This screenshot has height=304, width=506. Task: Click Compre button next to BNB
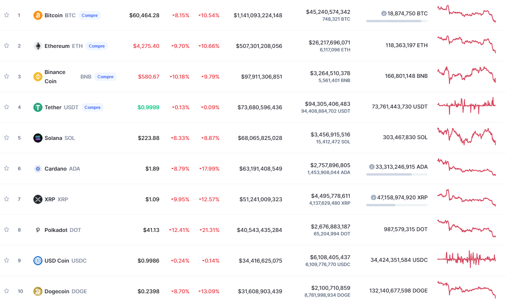pyautogui.click(x=105, y=77)
